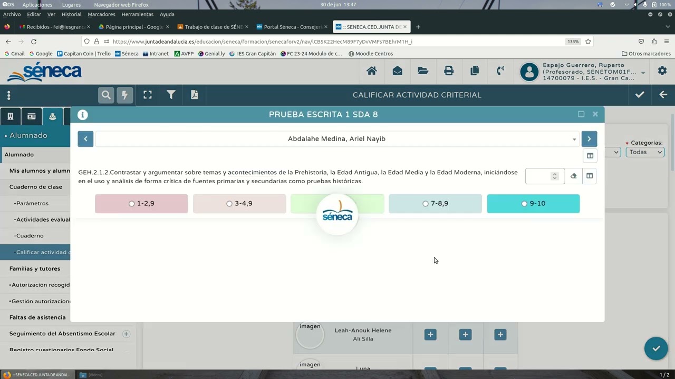
Task: Toggle fullscreen view icon
Action: point(148,95)
